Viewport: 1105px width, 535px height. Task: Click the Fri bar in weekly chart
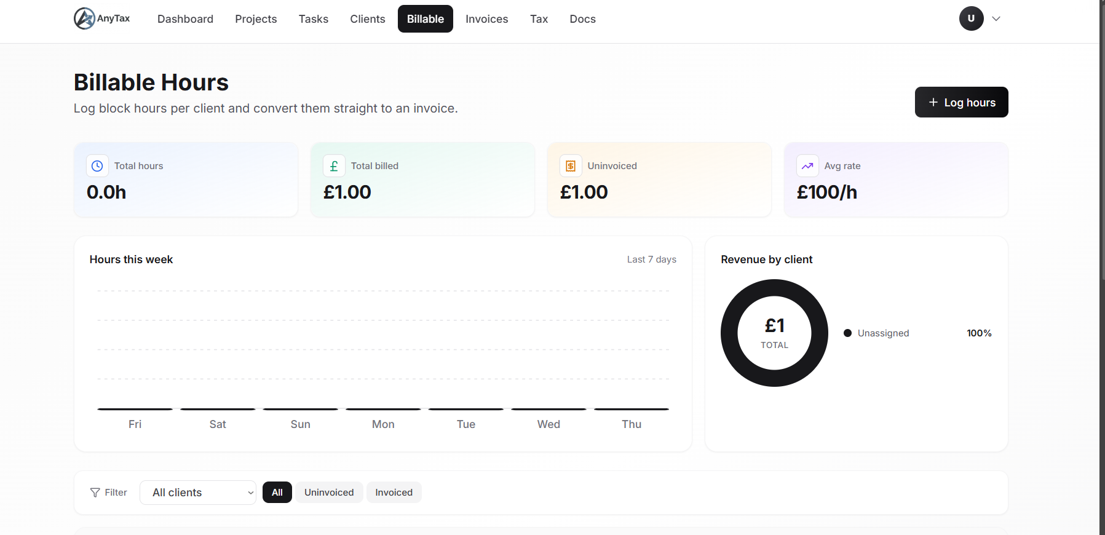point(135,409)
